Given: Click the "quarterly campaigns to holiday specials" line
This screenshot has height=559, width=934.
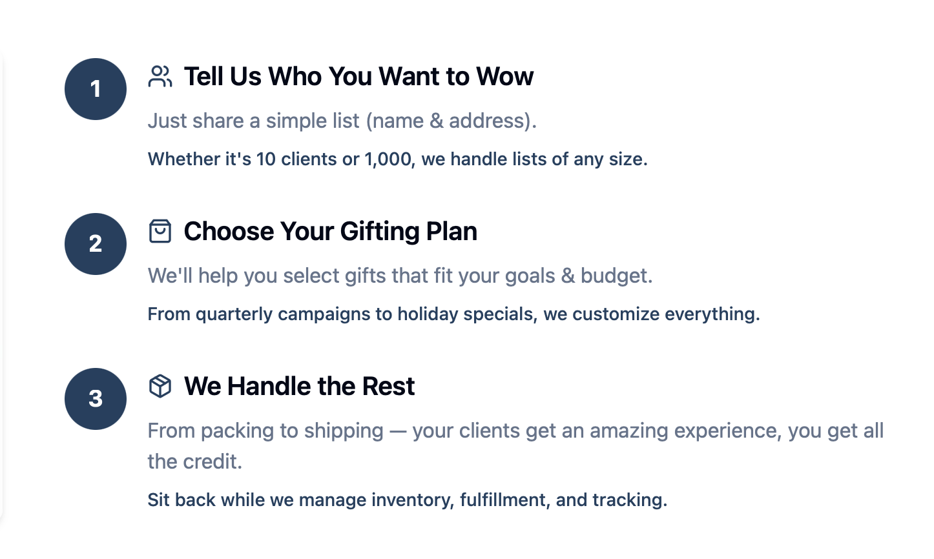Looking at the screenshot, I should (453, 314).
